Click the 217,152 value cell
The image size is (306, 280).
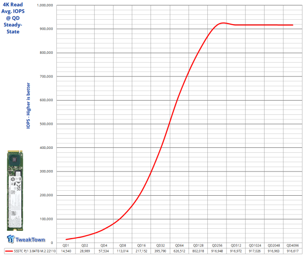(x=141, y=251)
